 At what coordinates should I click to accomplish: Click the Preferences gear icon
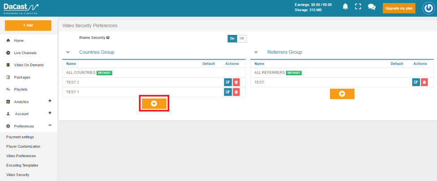point(8,126)
